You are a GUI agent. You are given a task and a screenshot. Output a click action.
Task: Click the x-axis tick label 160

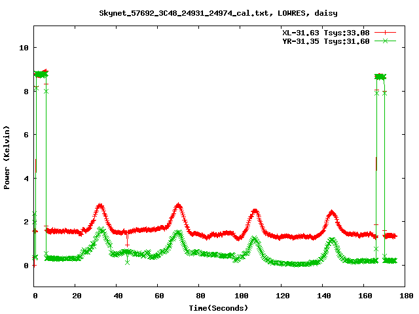point(365,296)
